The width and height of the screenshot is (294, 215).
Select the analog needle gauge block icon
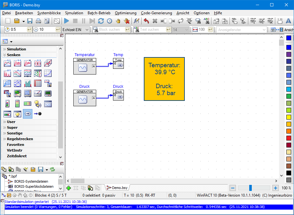pos(38,94)
